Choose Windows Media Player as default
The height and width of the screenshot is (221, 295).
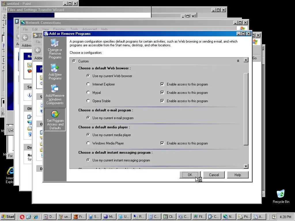coord(88,143)
